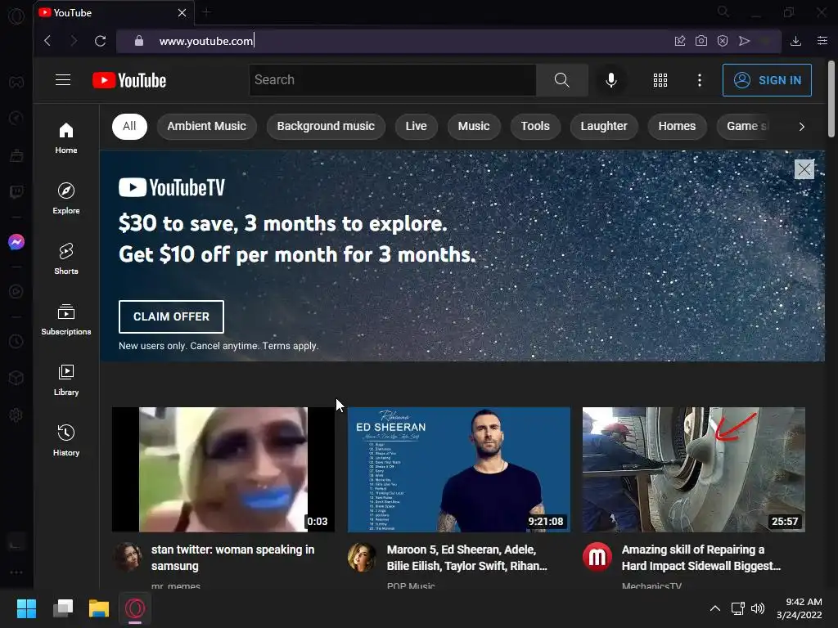Dismiss the YouTube TV banner

point(804,169)
